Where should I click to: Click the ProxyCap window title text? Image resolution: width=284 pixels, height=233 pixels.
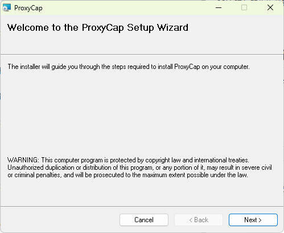pyautogui.click(x=28, y=8)
